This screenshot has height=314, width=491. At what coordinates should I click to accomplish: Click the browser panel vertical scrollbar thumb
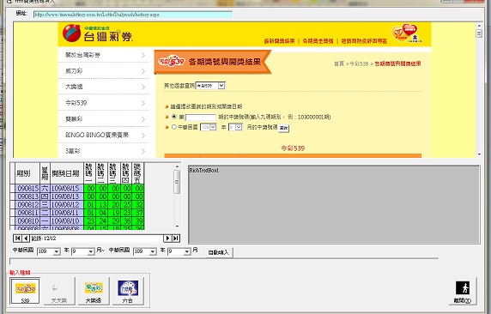pyautogui.click(x=479, y=33)
